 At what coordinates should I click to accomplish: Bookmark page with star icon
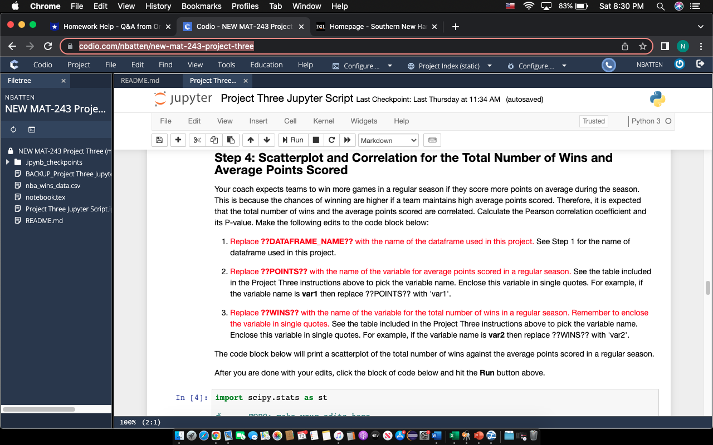pyautogui.click(x=643, y=46)
